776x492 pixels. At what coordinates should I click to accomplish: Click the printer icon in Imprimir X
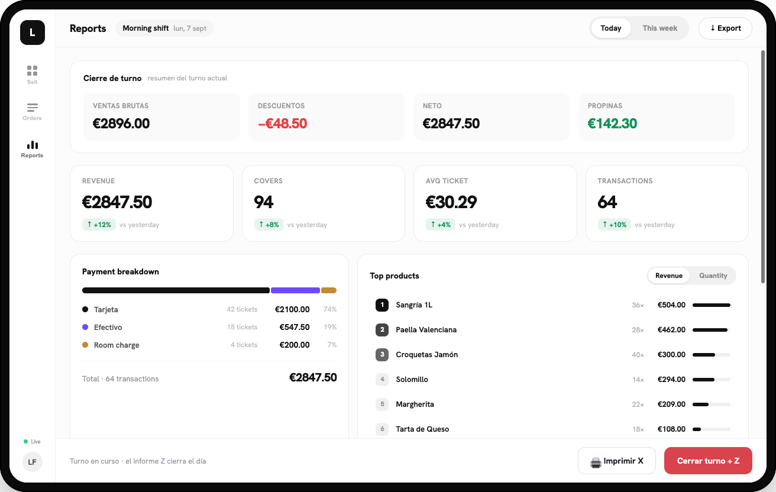(x=596, y=461)
